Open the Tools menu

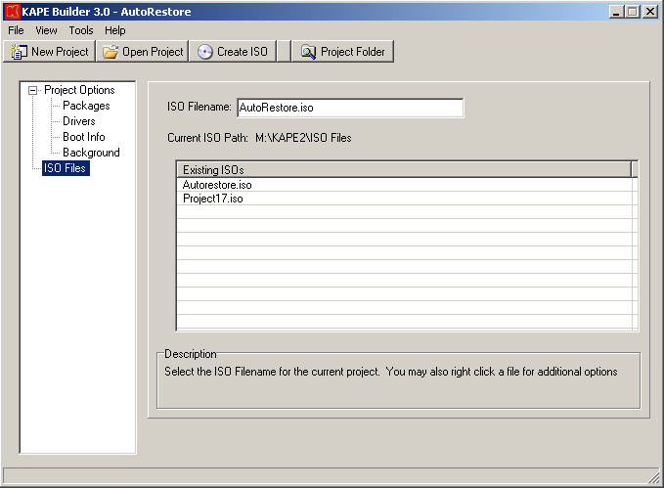[x=81, y=30]
